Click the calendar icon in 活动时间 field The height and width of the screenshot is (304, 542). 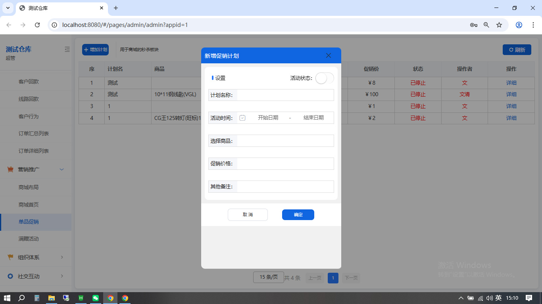(x=242, y=118)
